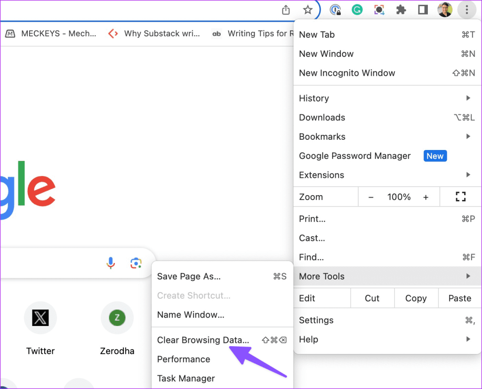Click the share page icon in address bar

(x=286, y=10)
